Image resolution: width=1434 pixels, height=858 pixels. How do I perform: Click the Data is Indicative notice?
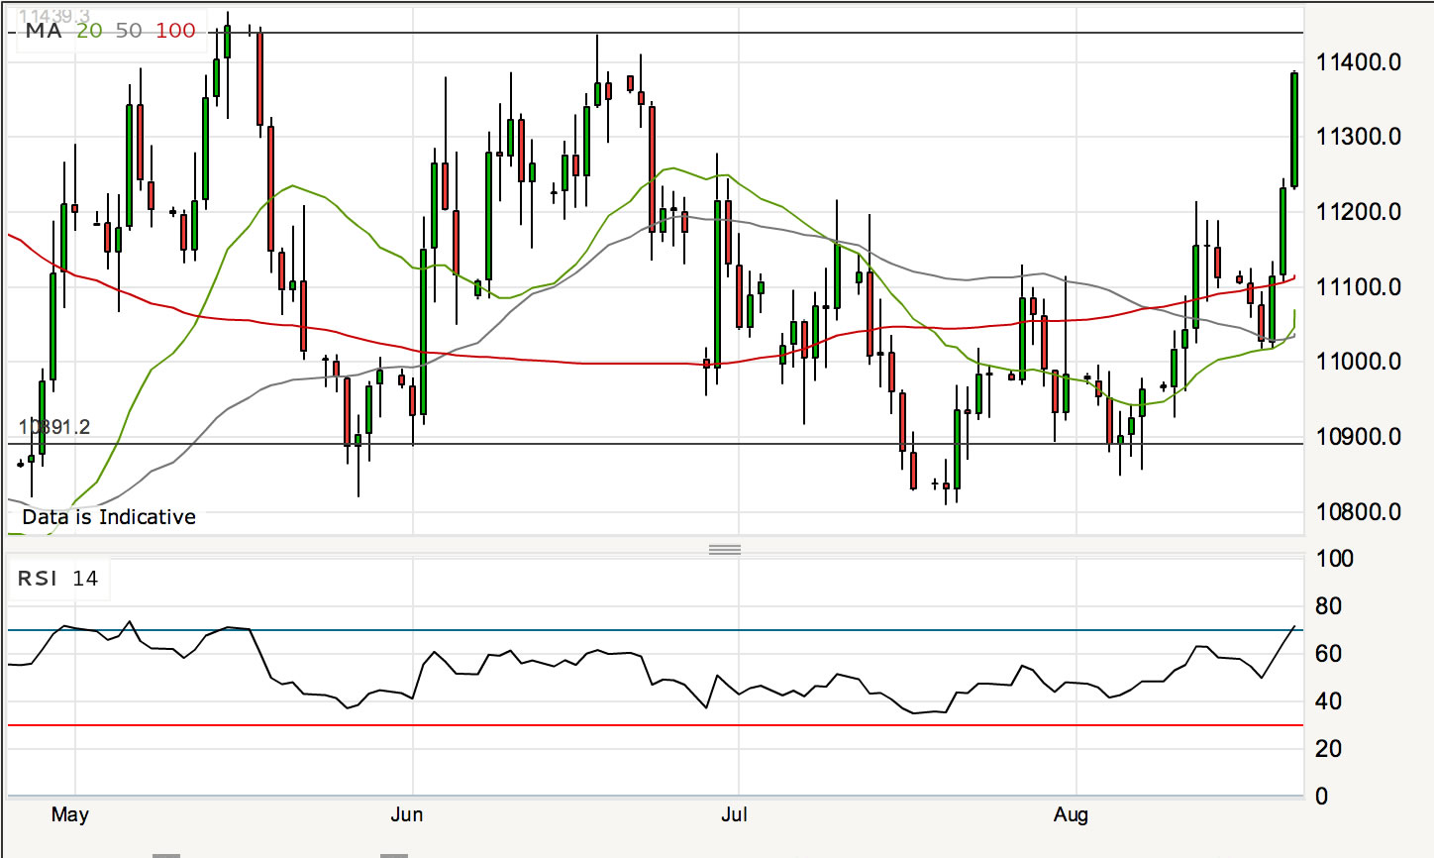point(109,517)
